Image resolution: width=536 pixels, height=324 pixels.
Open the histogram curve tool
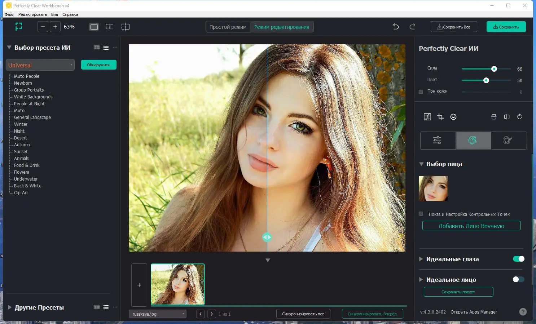pyautogui.click(x=427, y=117)
